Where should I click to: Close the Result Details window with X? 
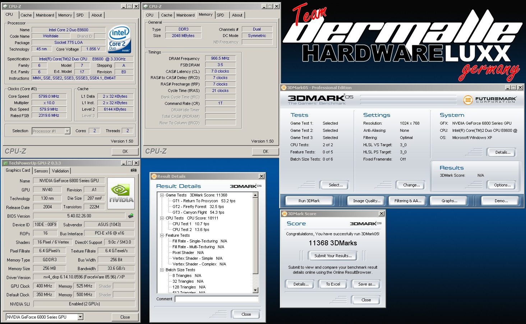(261, 176)
